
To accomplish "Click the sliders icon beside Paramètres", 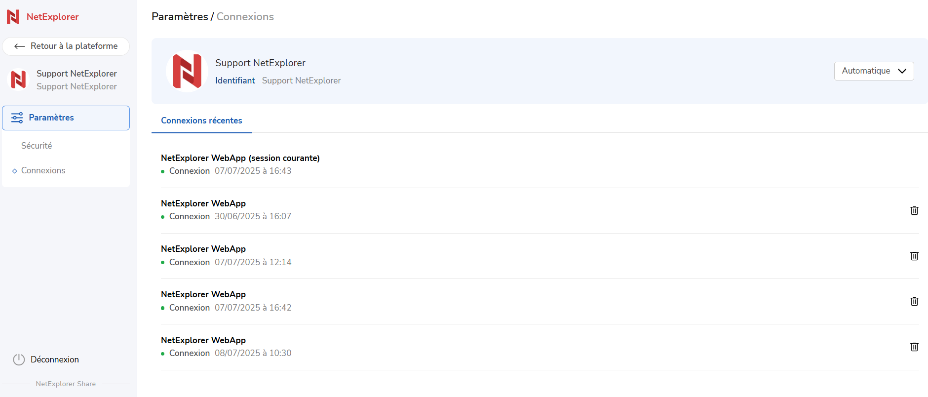I will point(17,118).
